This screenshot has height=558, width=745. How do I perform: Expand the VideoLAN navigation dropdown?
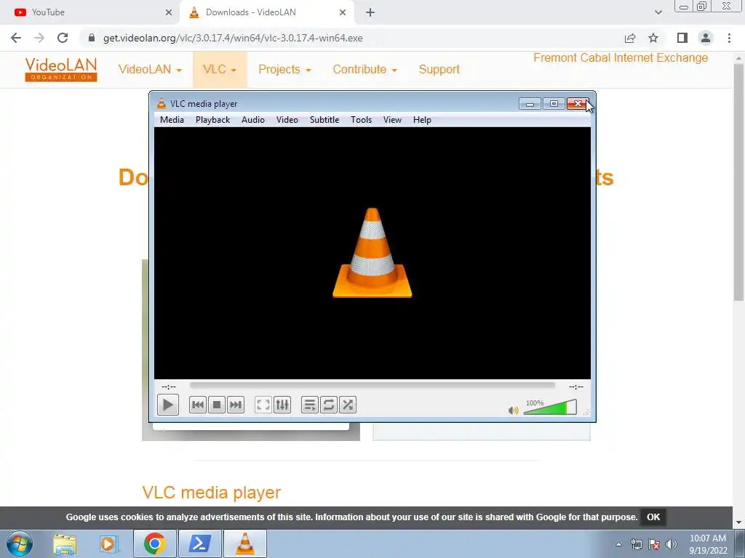pos(150,69)
